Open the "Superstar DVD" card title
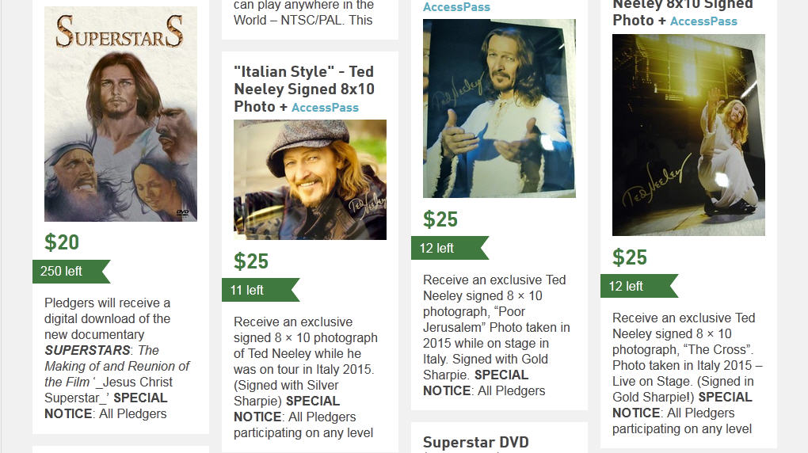Image resolution: width=808 pixels, height=453 pixels. pos(475,443)
